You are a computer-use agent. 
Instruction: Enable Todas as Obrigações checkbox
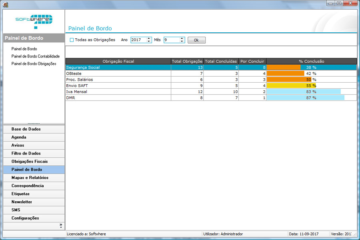pyautogui.click(x=72, y=40)
